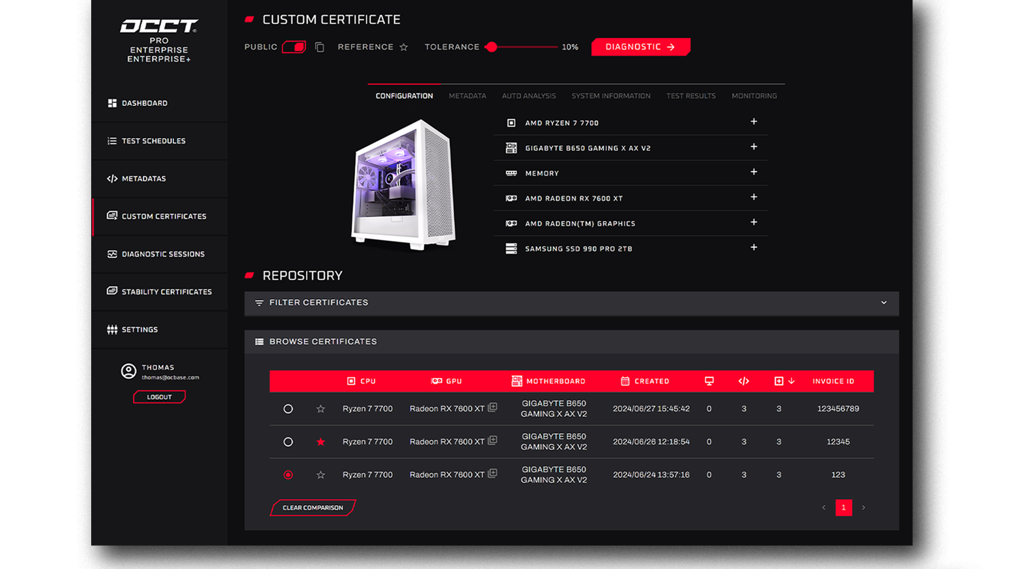Click the monitor icon column header
Viewport: 1012px width, 569px height.
709,381
